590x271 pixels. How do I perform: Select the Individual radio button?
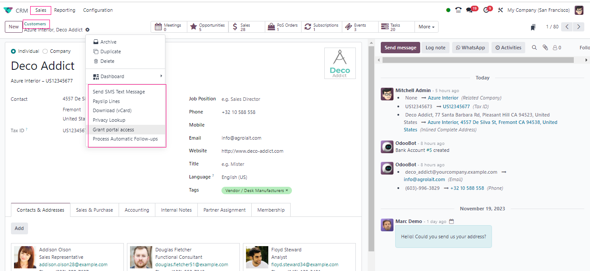pos(14,51)
